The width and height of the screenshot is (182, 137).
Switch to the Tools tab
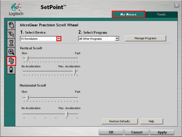click(x=161, y=14)
